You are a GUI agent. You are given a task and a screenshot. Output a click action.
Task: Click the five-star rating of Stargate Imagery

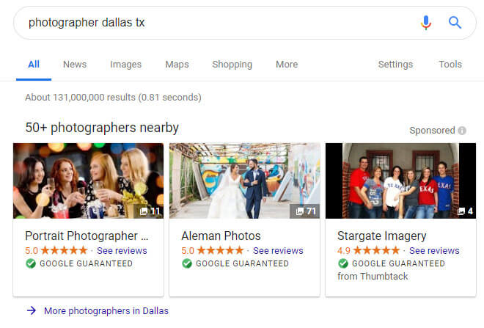click(x=376, y=250)
